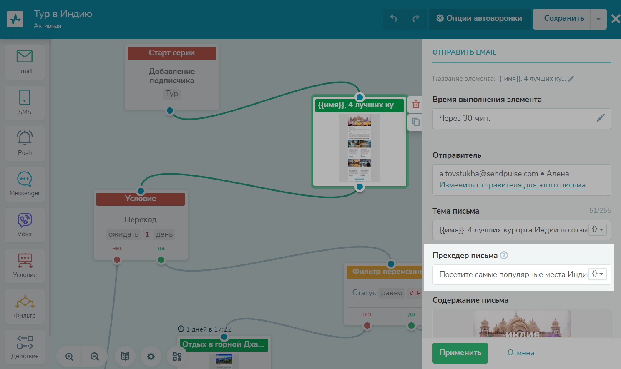The image size is (621, 369).
Task: Select the Email element in the sidebar
Action: [x=25, y=62]
